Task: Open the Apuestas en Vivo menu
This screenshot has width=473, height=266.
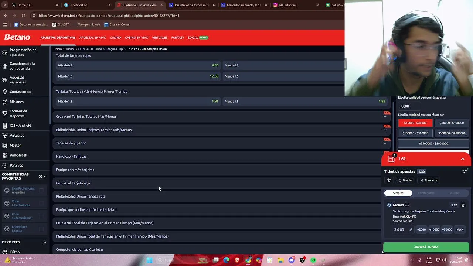Action: coord(93,38)
